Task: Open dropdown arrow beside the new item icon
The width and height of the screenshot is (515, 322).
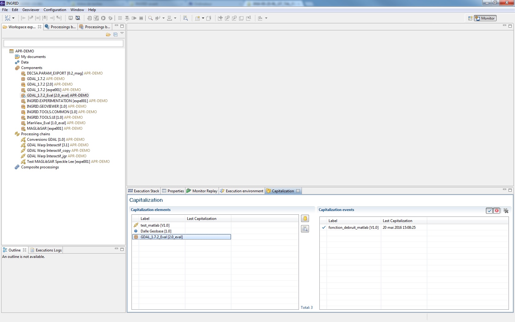Action: 203,18
